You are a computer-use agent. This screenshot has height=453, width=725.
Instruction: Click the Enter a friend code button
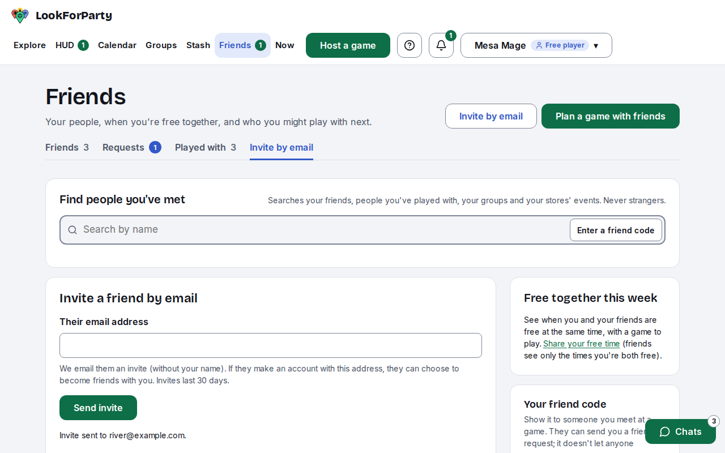pyautogui.click(x=616, y=230)
